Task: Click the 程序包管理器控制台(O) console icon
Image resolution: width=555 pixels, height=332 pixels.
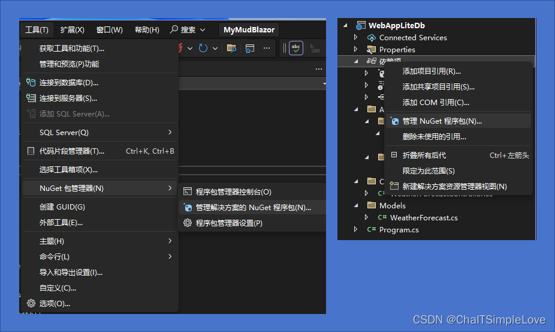Action: (x=188, y=192)
